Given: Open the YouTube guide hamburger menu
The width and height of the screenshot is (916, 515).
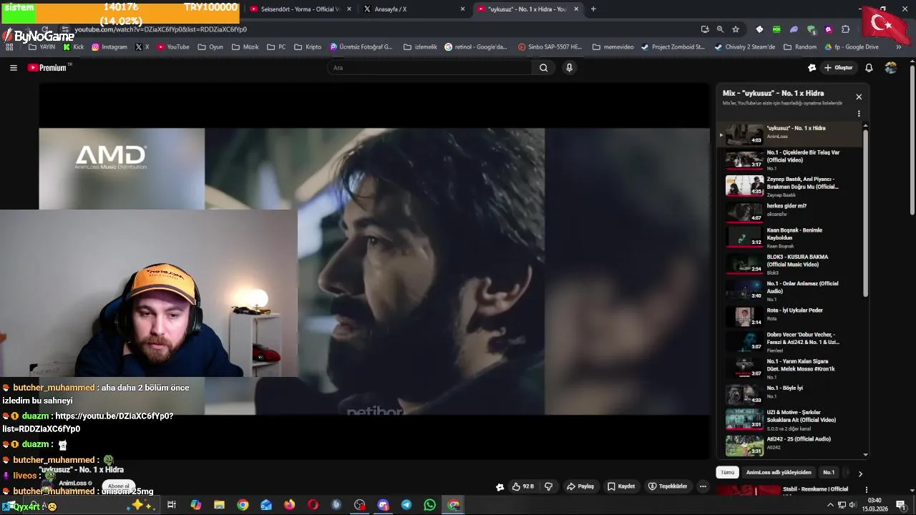Looking at the screenshot, I should coord(13,68).
